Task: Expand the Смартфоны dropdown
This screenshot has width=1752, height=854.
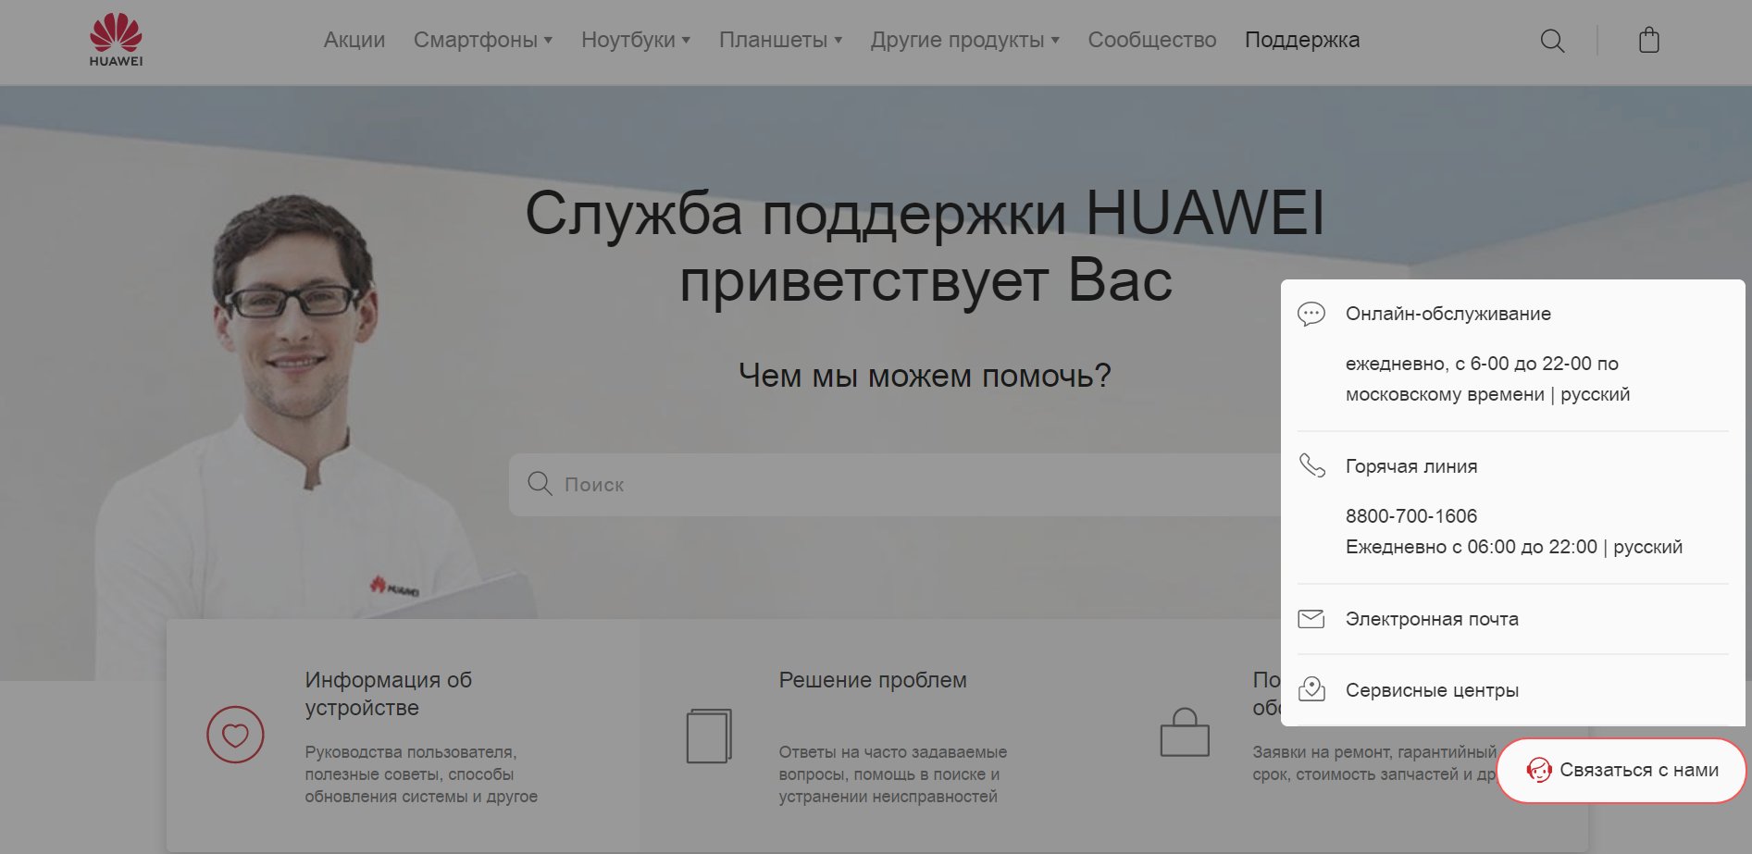Action: pos(483,40)
